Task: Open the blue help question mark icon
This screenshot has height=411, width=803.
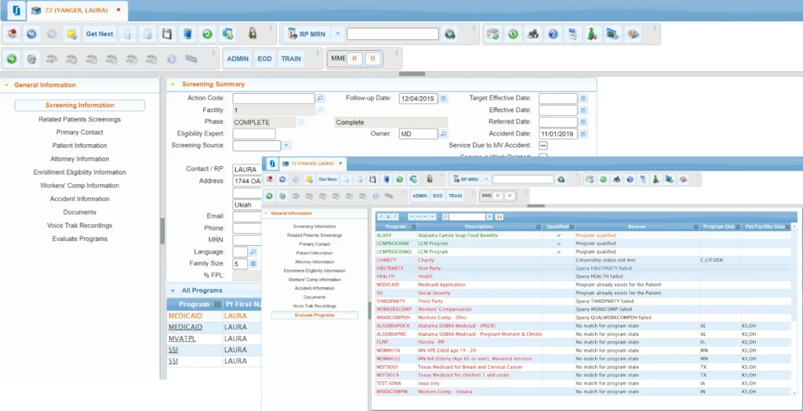Action: pyautogui.click(x=553, y=34)
